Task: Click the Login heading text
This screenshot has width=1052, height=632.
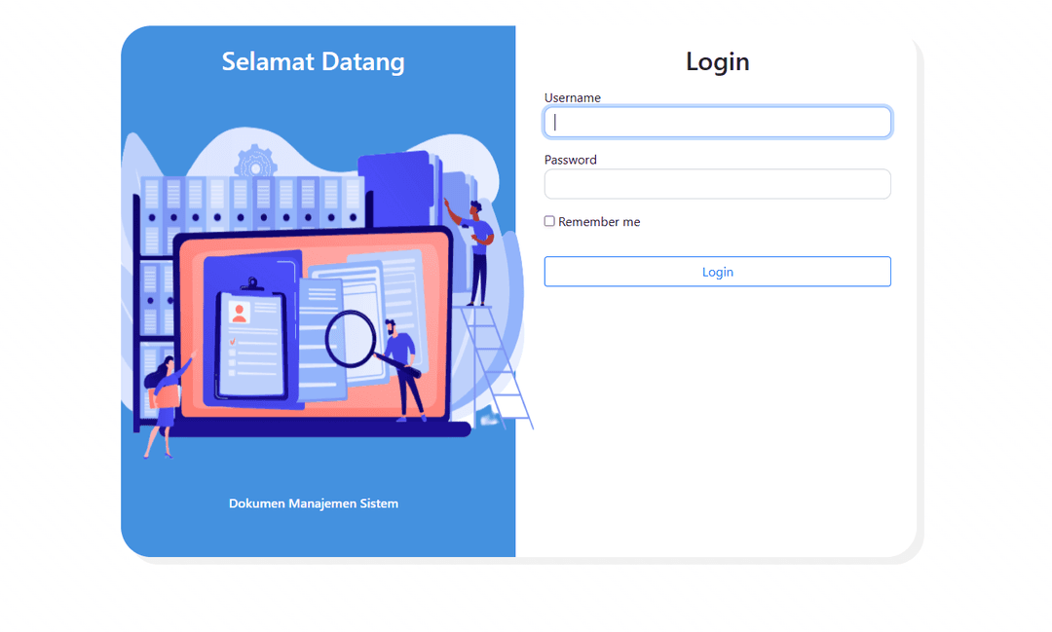Action: [x=717, y=61]
